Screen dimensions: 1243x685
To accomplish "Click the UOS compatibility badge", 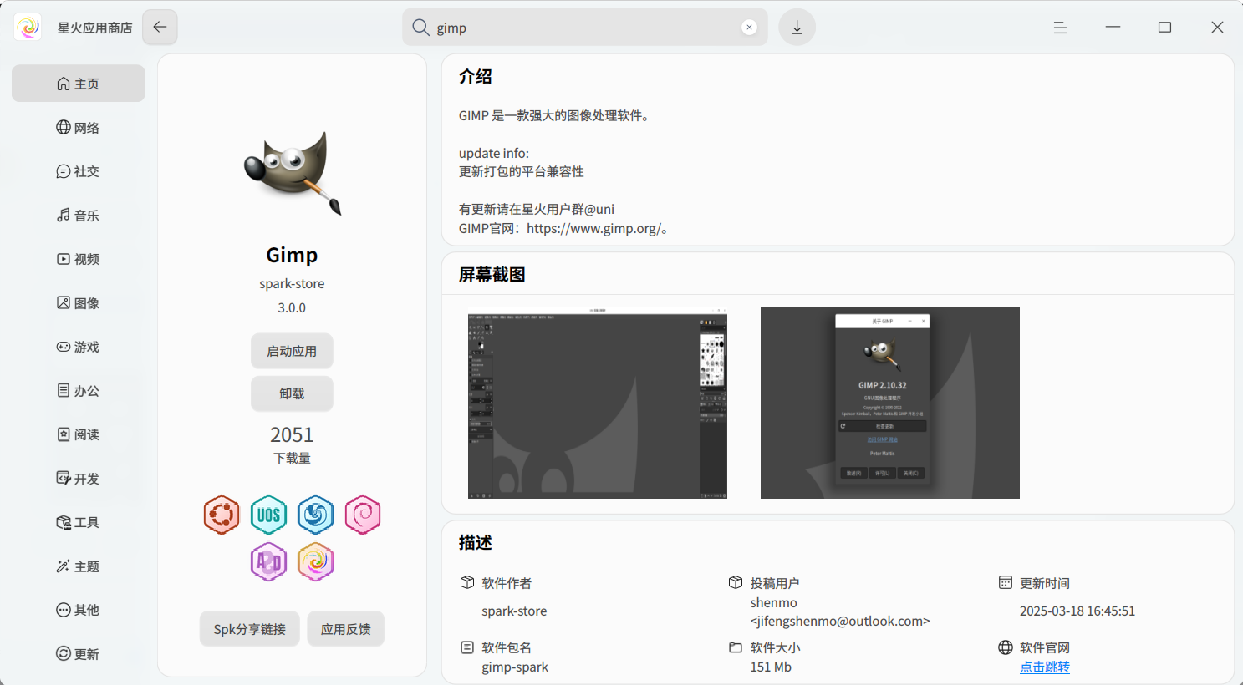I will click(268, 515).
